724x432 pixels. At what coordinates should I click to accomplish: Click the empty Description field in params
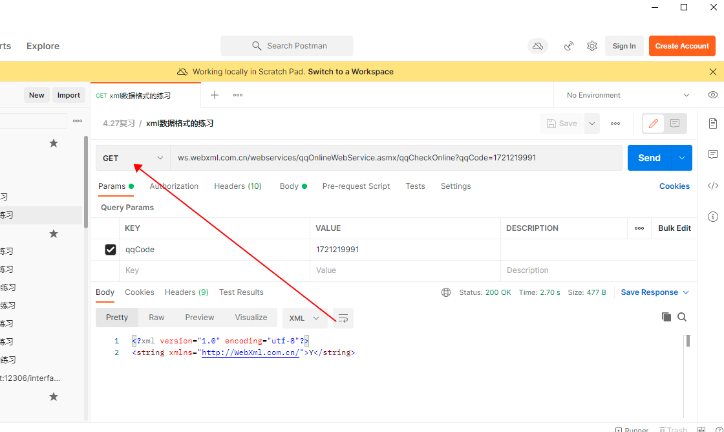[x=599, y=270]
